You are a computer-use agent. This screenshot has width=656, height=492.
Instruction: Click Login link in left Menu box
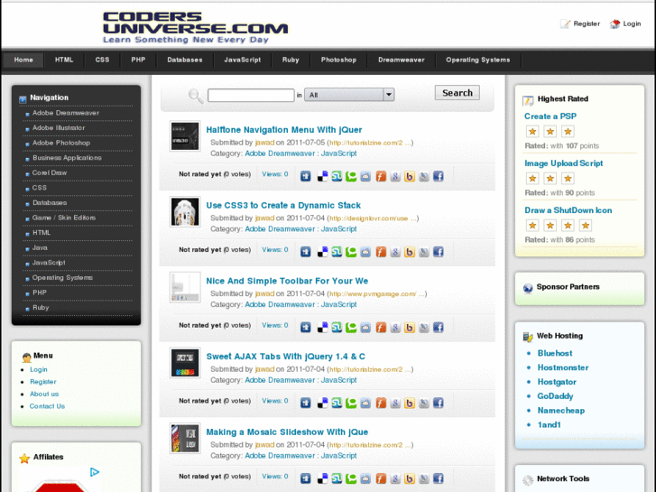[x=39, y=370]
